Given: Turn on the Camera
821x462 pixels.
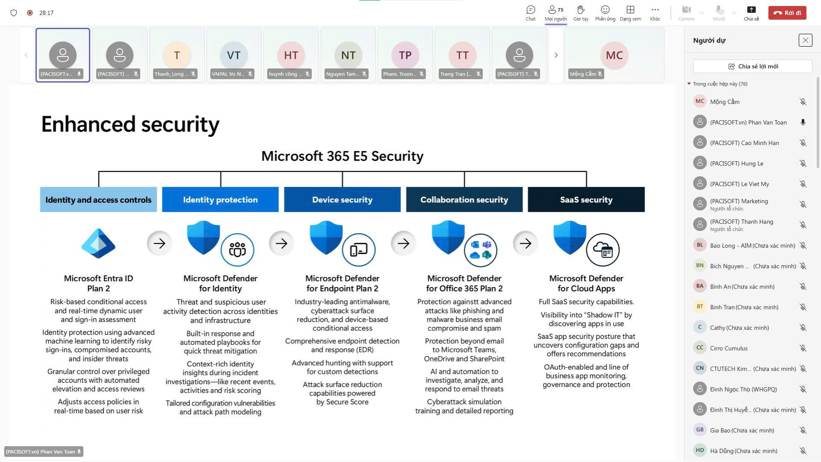Looking at the screenshot, I should (686, 13).
